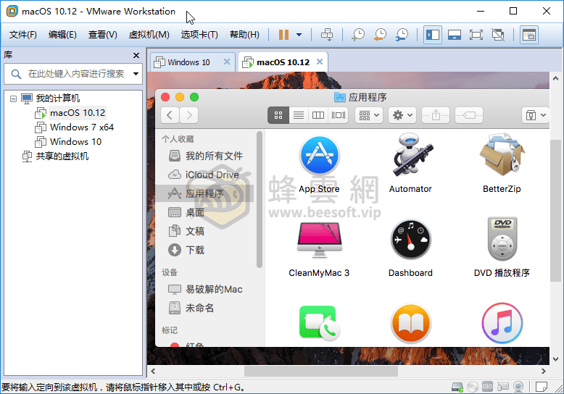Click the send Ctrl+Alt+Del toolbar icon
Image resolution: width=564 pixels, height=394 pixels.
327,35
